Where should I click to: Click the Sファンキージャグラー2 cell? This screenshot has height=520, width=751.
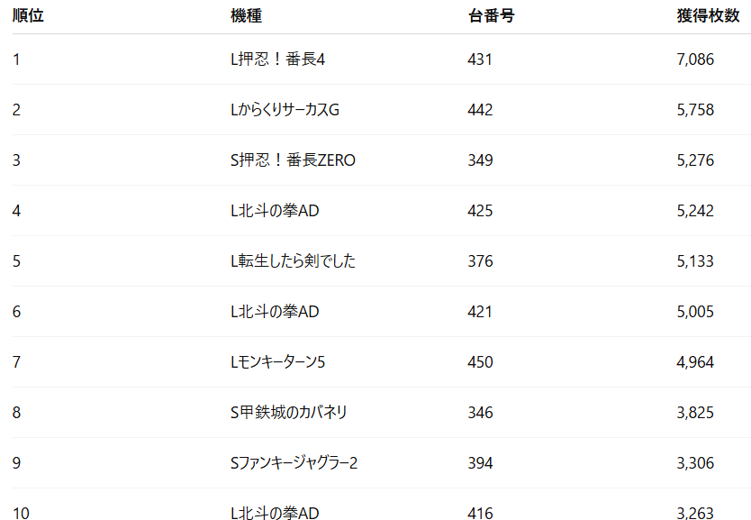294,463
